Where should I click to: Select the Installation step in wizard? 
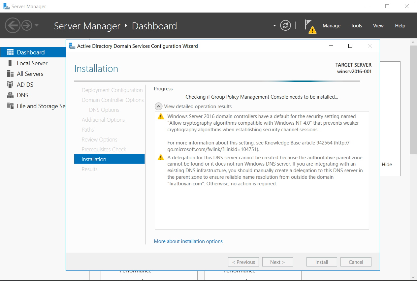(x=110, y=159)
